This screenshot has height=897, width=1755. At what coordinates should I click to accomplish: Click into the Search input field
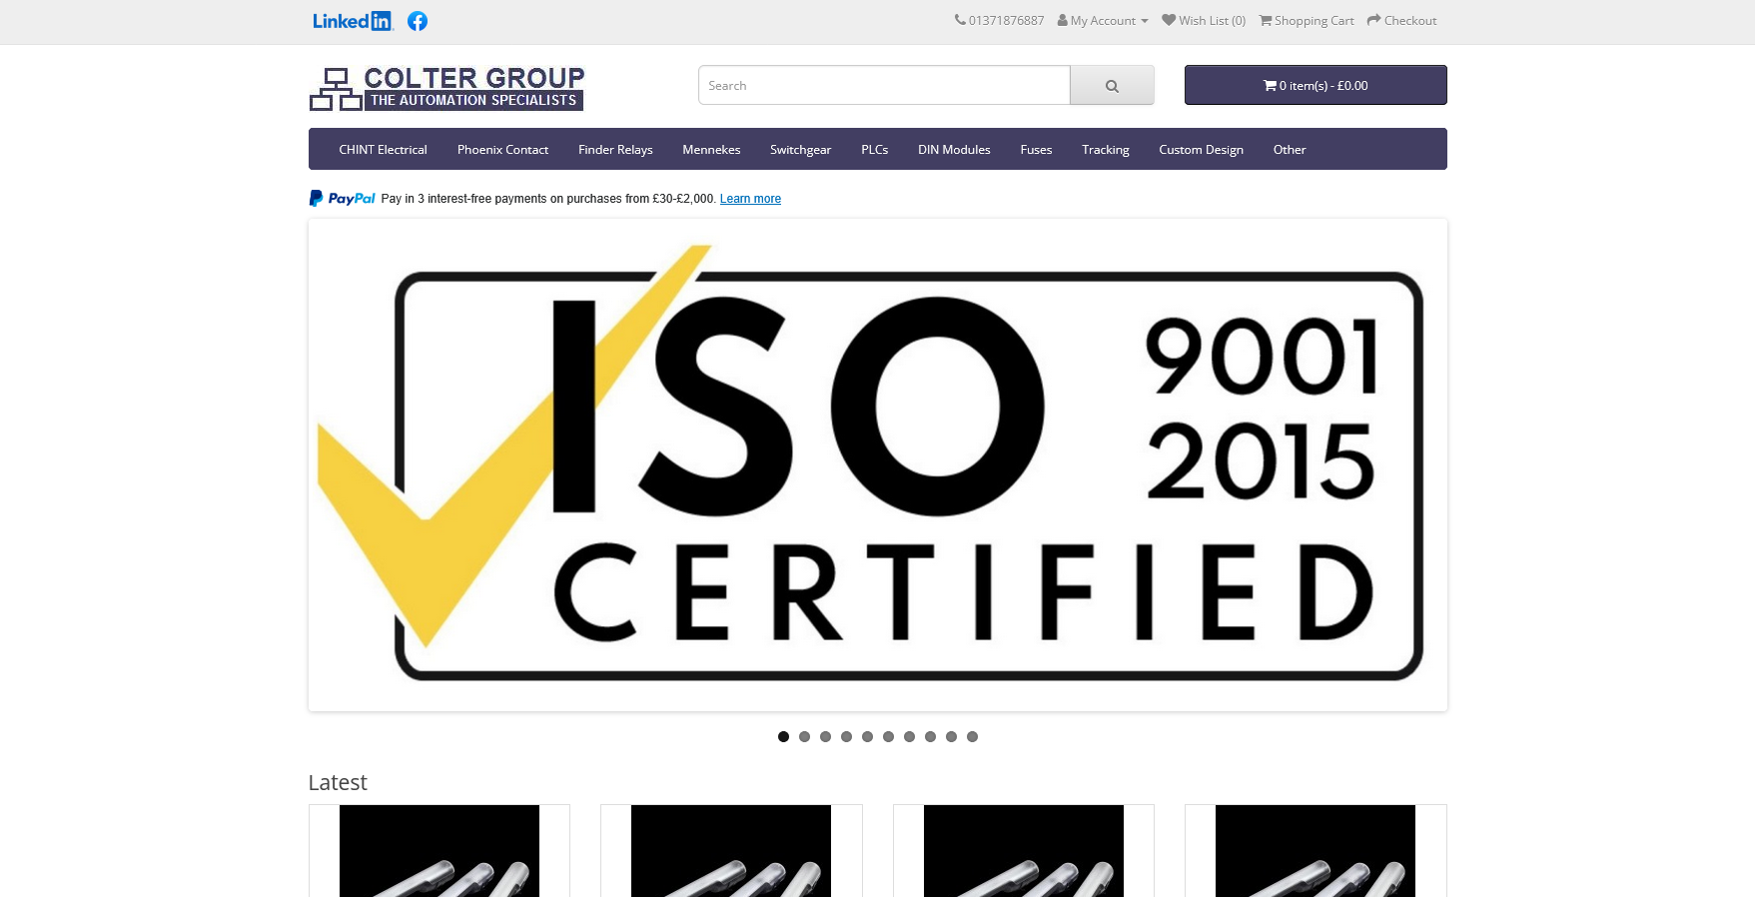click(x=884, y=86)
